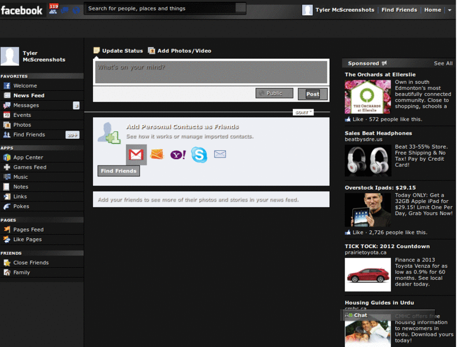
Task: Open the Orchards at Ellerslie ad image
Action: [x=367, y=97]
